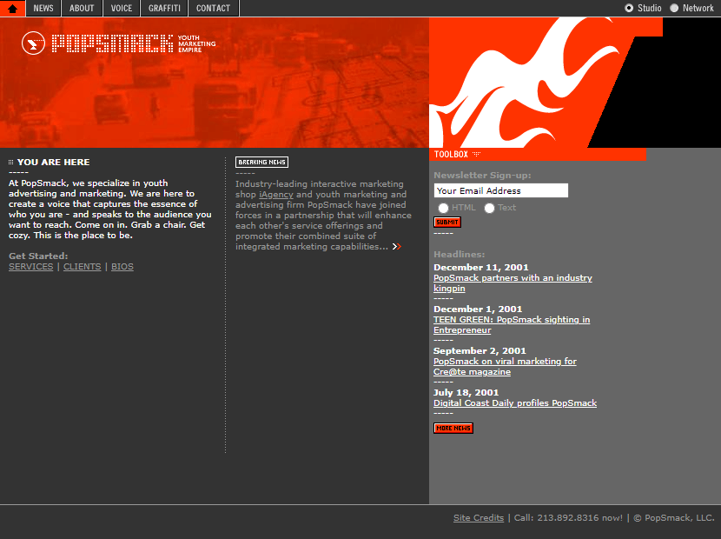Click the Submit newsletter button
Image resolution: width=721 pixels, height=539 pixels.
pos(447,223)
